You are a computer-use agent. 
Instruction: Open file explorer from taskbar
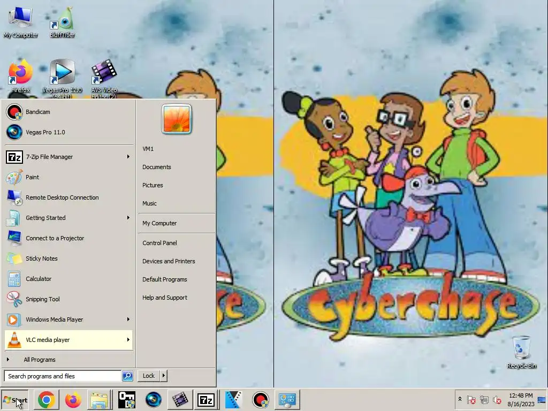pyautogui.click(x=99, y=400)
